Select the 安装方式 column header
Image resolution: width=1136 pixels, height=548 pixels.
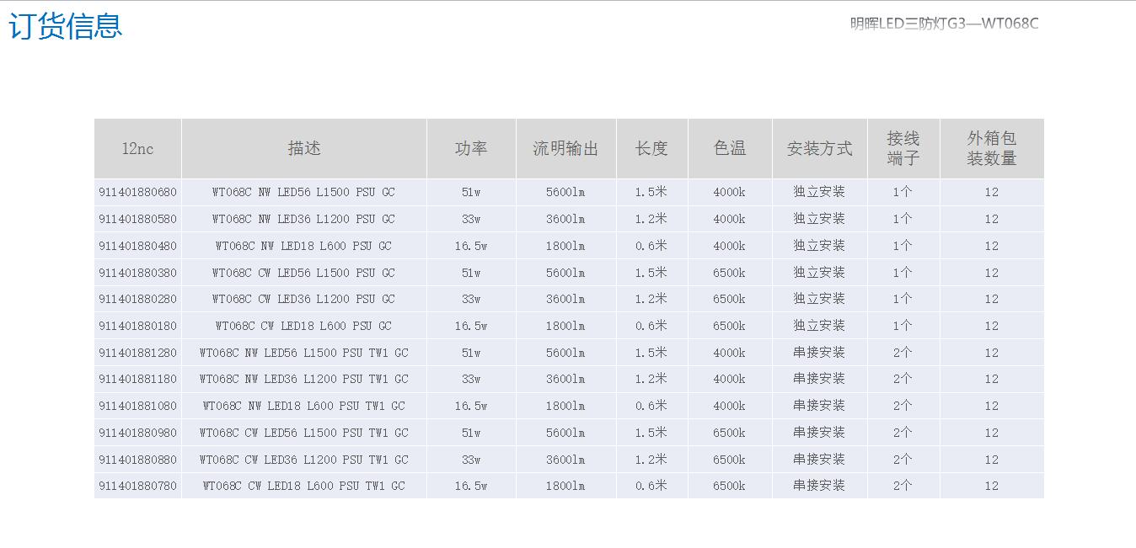819,149
